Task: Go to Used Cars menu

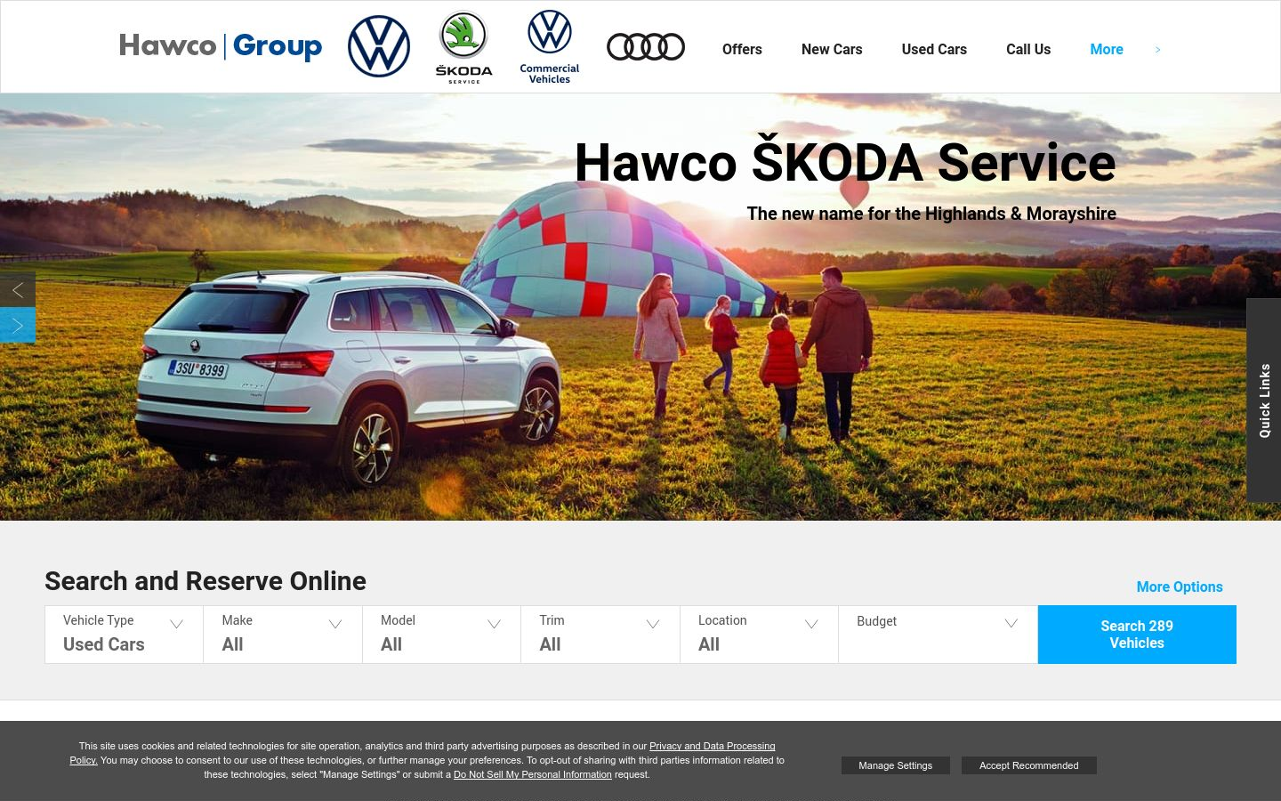Action: pos(934,50)
